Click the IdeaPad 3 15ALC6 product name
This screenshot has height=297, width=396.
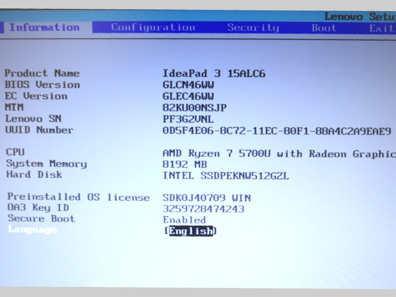pos(214,73)
